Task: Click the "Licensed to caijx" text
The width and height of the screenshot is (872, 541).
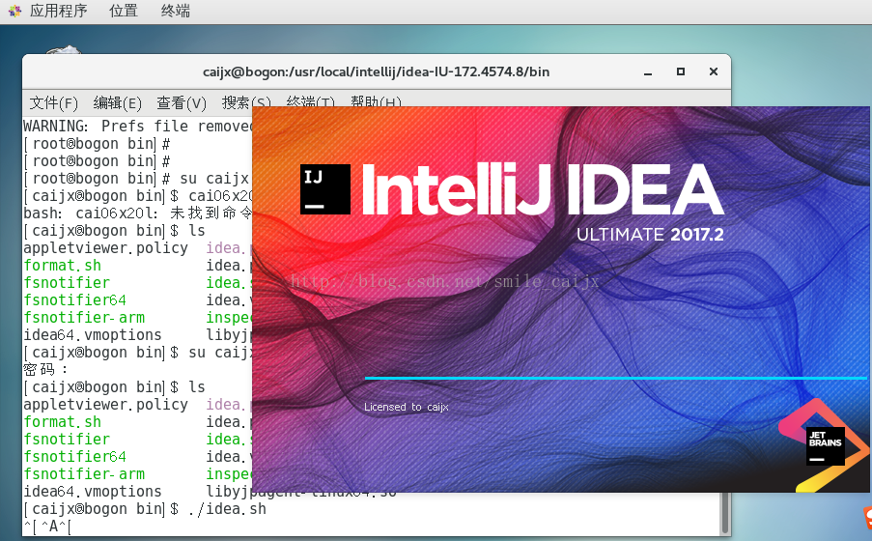Action: (406, 407)
